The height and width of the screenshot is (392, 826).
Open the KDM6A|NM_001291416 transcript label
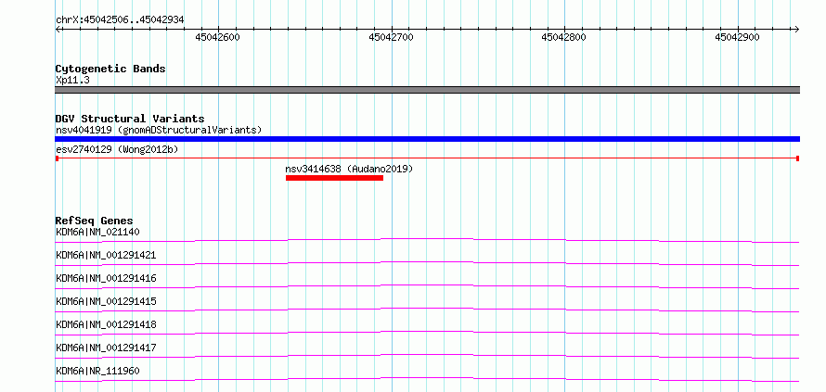pos(106,278)
